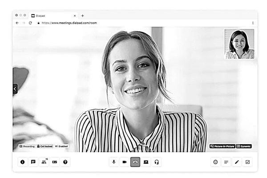Switch to the Dynamic layout

[244, 146]
